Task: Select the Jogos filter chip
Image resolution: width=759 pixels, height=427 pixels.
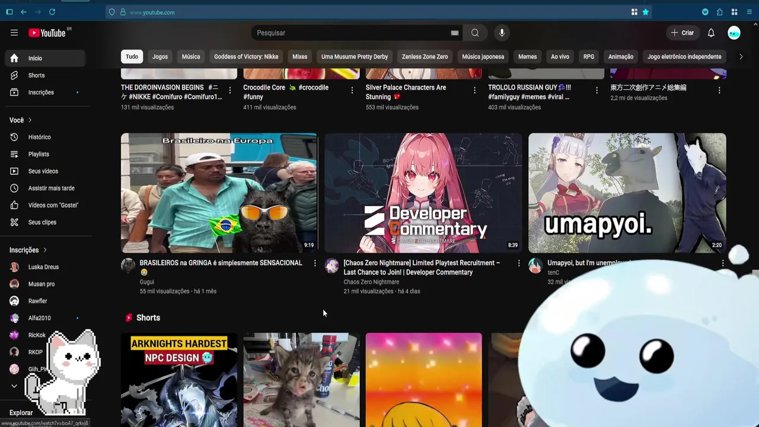Action: (160, 57)
